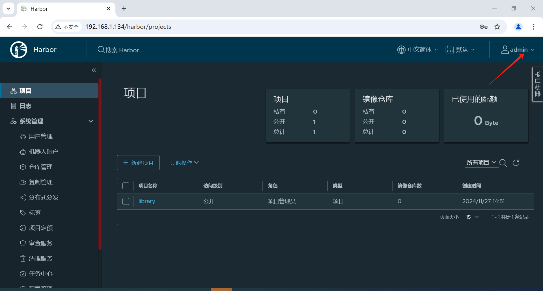Click the 搜索 Harbor search field
Viewport: 543px width, 291px height.
pos(124,50)
